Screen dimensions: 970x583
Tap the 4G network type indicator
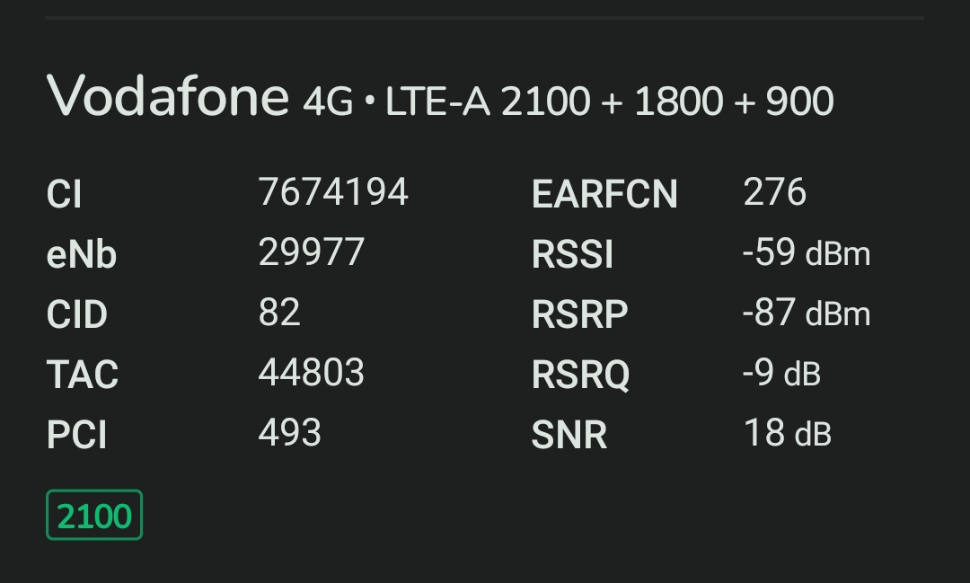(328, 102)
